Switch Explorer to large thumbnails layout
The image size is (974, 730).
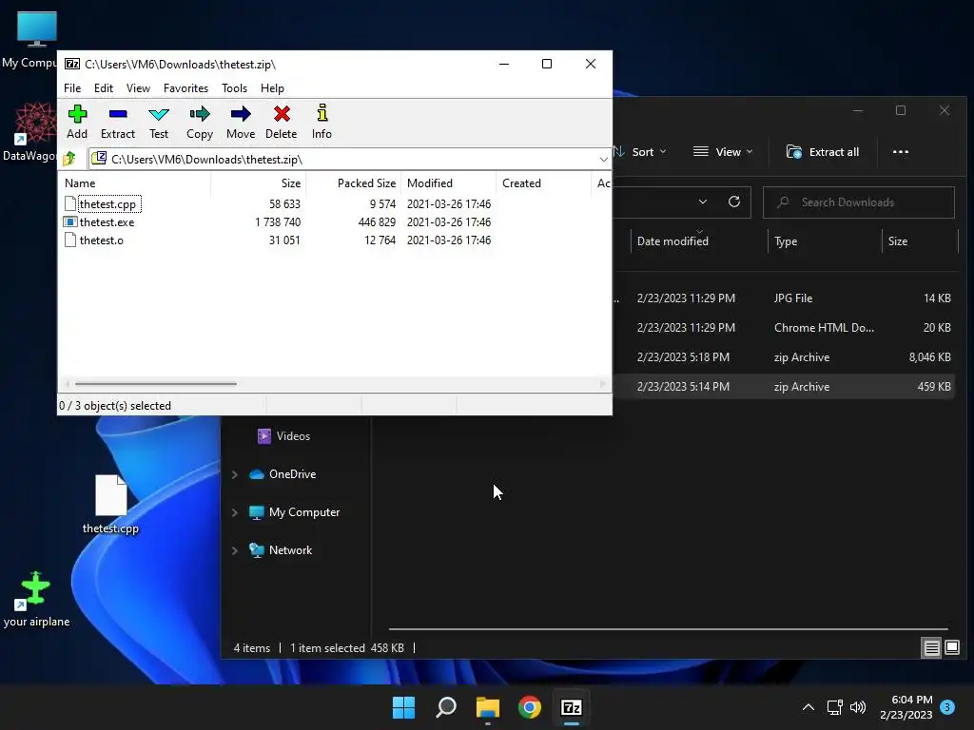(952, 648)
